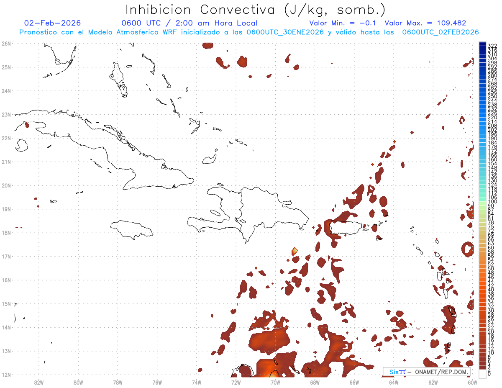
Task: Click the '72W' longitude label
Action: pos(236,382)
